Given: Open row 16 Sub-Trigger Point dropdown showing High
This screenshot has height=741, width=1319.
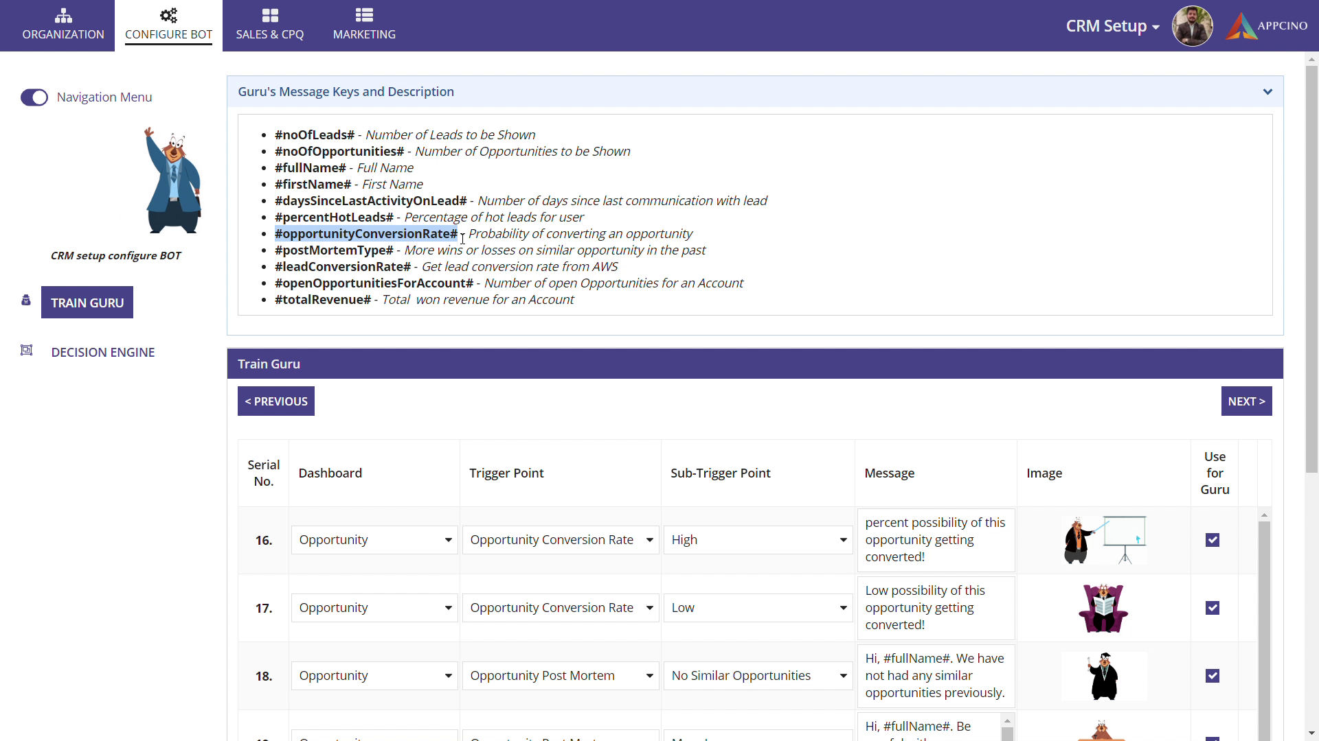Looking at the screenshot, I should coord(758,540).
